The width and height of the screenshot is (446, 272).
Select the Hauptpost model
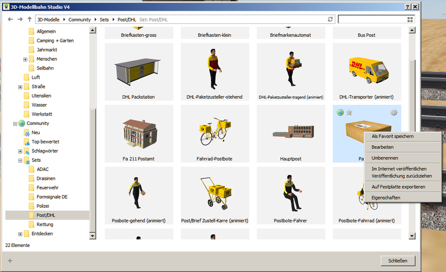291,133
